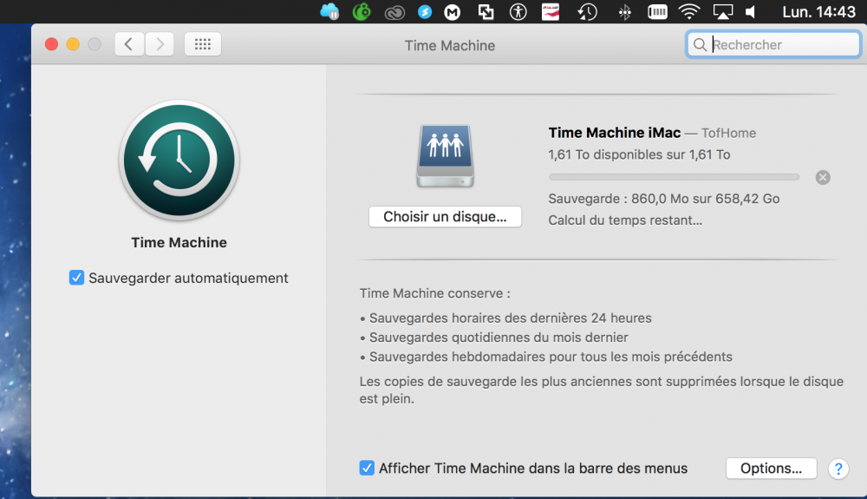Viewport: 867px width, 499px height.
Task: Open the Accessibility menu bar icon
Action: 518,12
